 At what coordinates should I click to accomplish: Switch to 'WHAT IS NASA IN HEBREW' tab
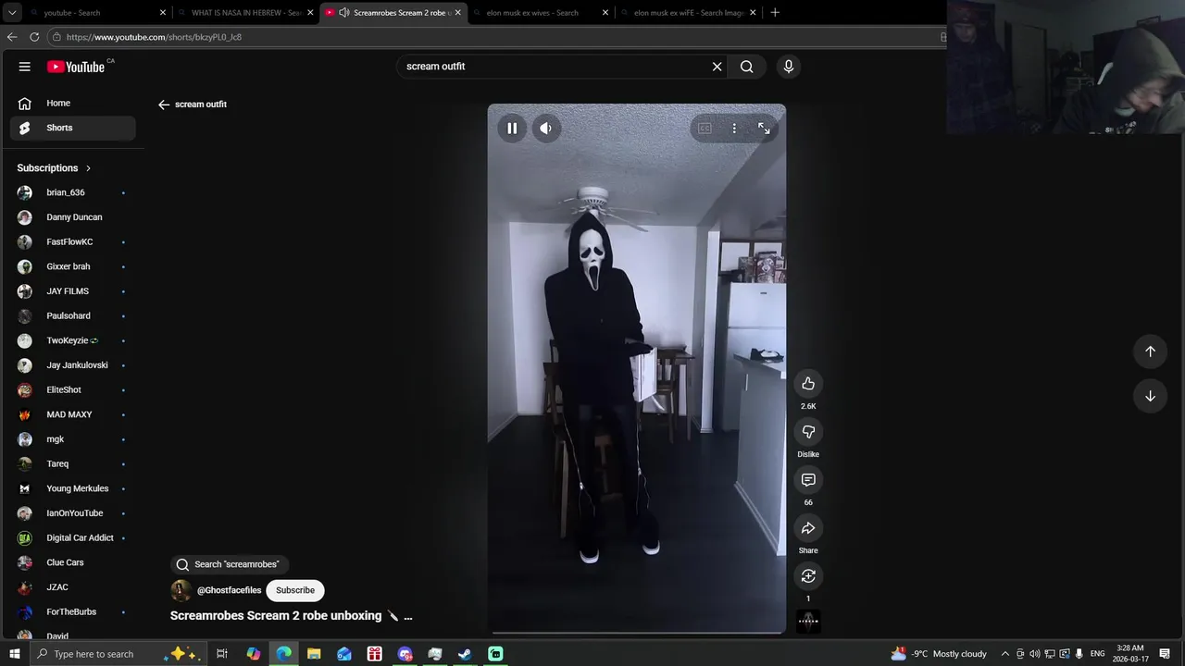click(245, 13)
